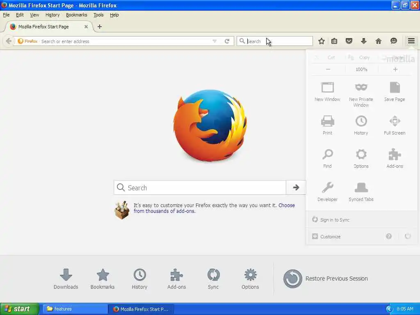Viewport: 420px width, 315px height.
Task: Open Add-ons puzzle piece in menu panel
Action: point(395,159)
